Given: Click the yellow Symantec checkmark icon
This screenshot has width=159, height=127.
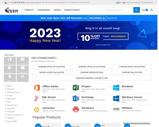Looking at the screenshot, I should pos(37,109).
